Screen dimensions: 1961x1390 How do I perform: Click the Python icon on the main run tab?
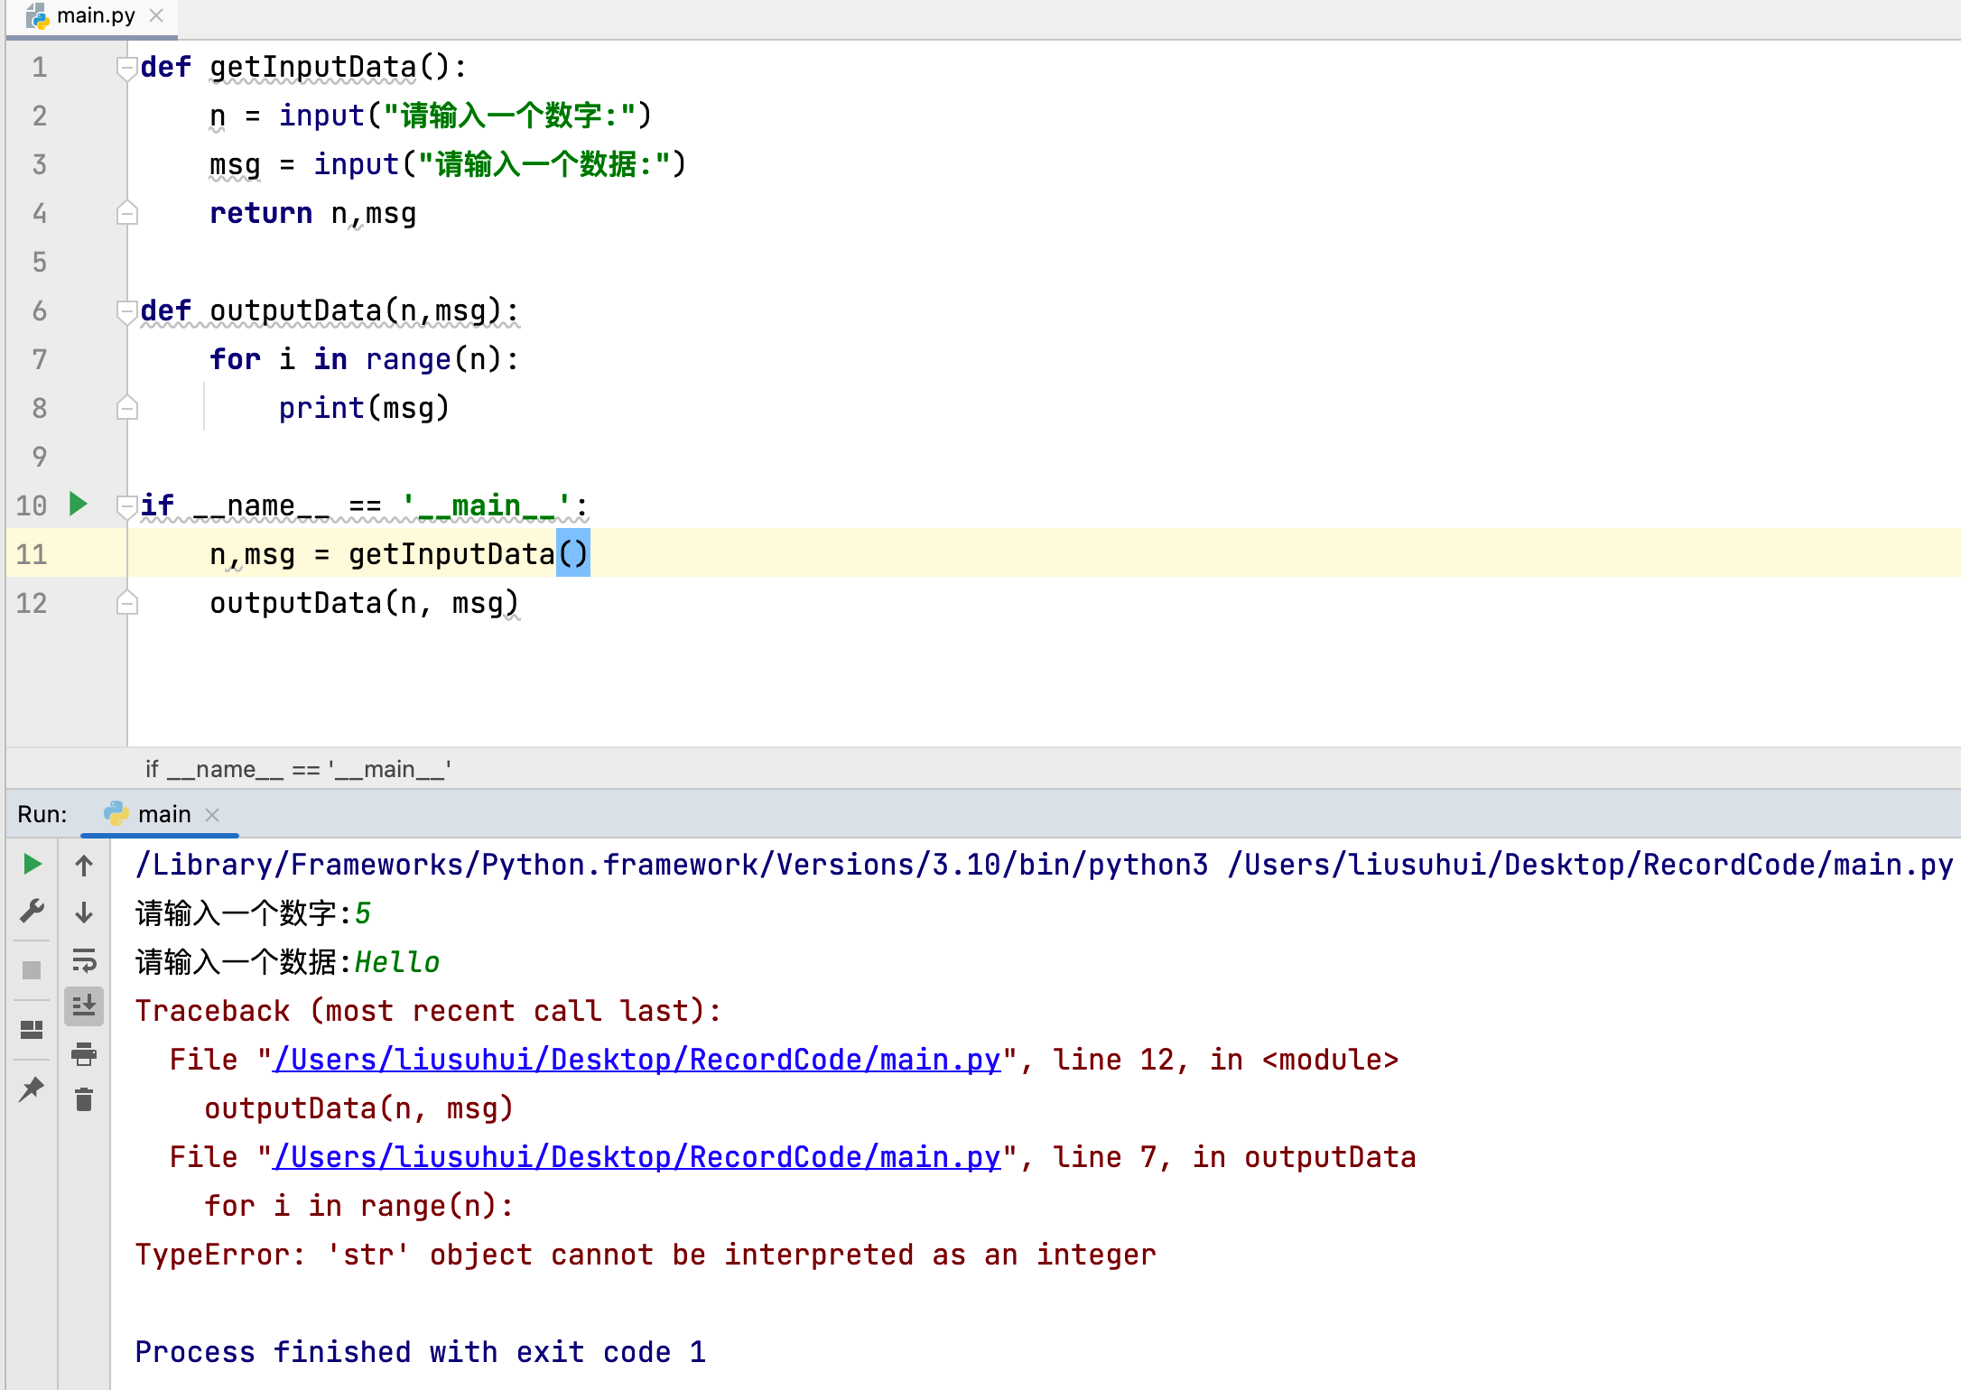[x=116, y=814]
